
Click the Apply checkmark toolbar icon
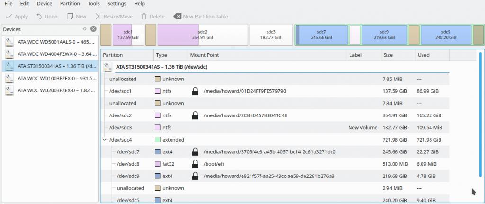coord(8,17)
